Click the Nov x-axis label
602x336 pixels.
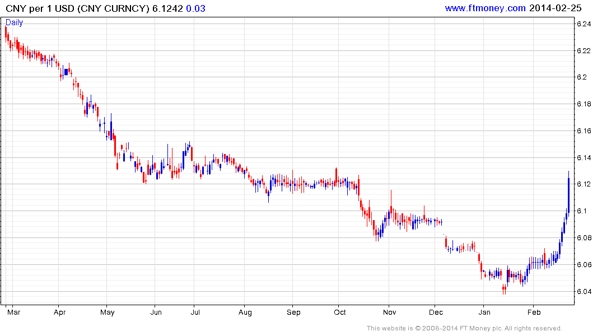(x=389, y=312)
